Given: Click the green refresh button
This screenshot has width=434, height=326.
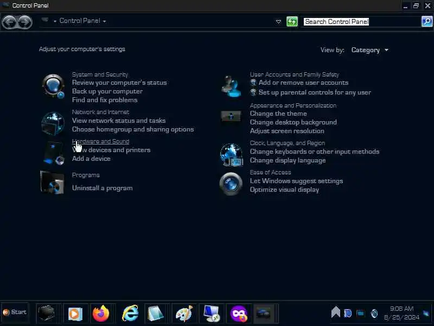Looking at the screenshot, I should (292, 22).
